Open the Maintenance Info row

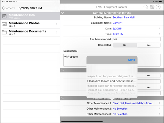coord(30,16)
